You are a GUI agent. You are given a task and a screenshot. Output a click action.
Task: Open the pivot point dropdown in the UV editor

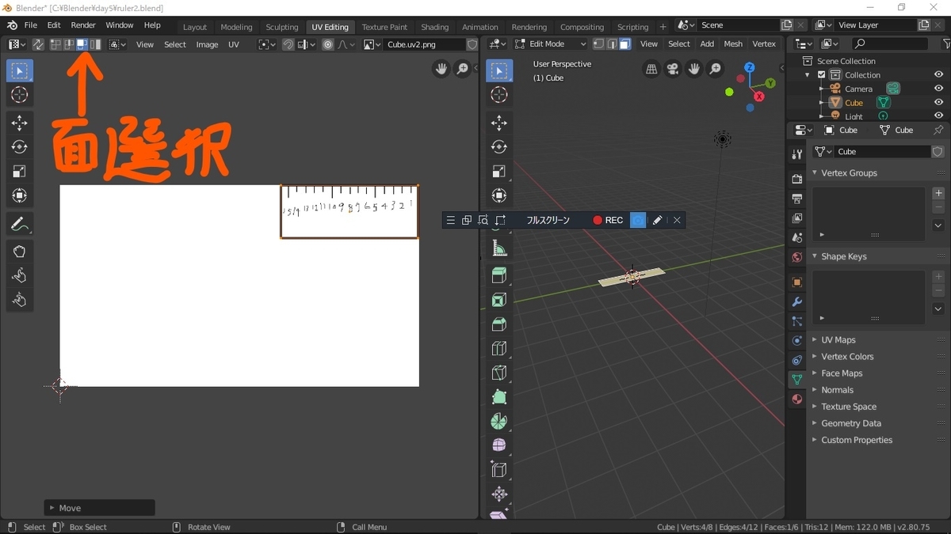pos(267,44)
